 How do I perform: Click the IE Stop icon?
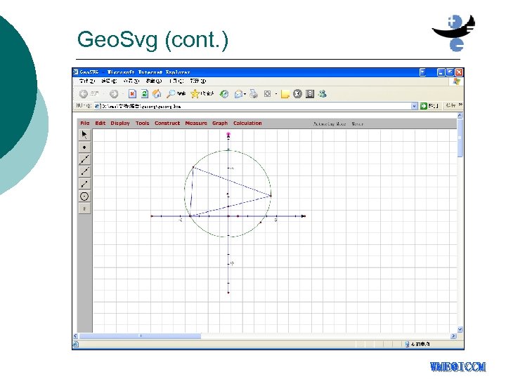pos(132,94)
